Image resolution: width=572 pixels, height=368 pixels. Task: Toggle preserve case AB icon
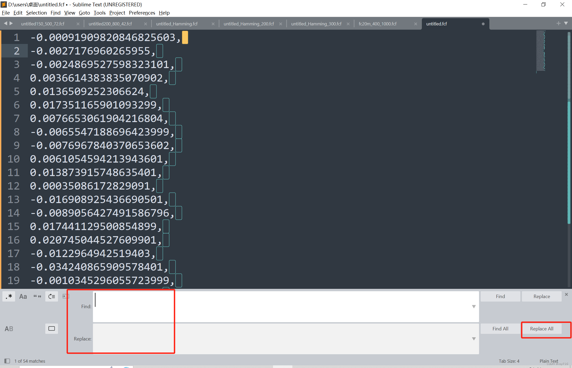coord(9,329)
